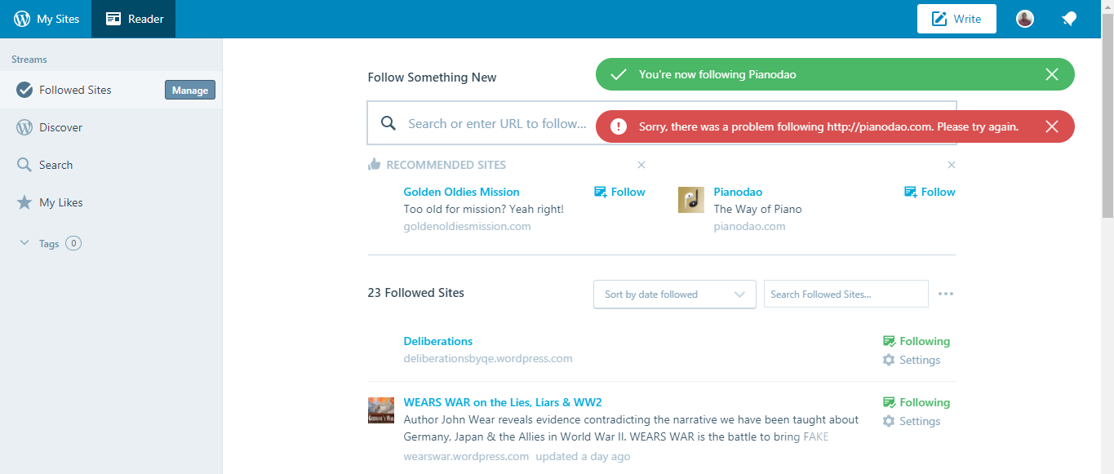Open the user profile avatar
The image size is (1114, 474).
[1025, 19]
